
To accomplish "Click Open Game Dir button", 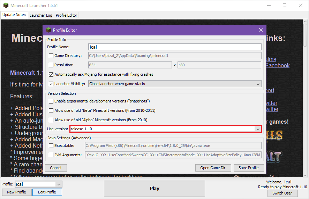I will pos(213,168).
